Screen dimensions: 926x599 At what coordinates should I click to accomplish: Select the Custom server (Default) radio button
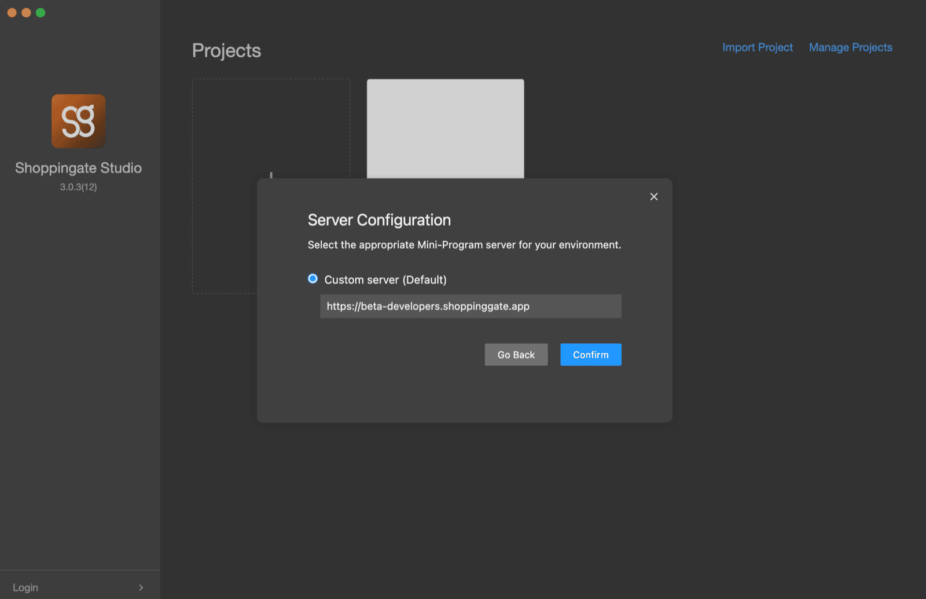(x=313, y=279)
